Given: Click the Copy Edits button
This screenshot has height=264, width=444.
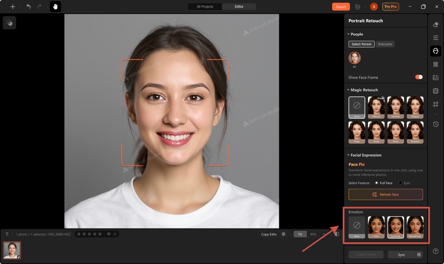Looking at the screenshot, I should coord(269,234).
